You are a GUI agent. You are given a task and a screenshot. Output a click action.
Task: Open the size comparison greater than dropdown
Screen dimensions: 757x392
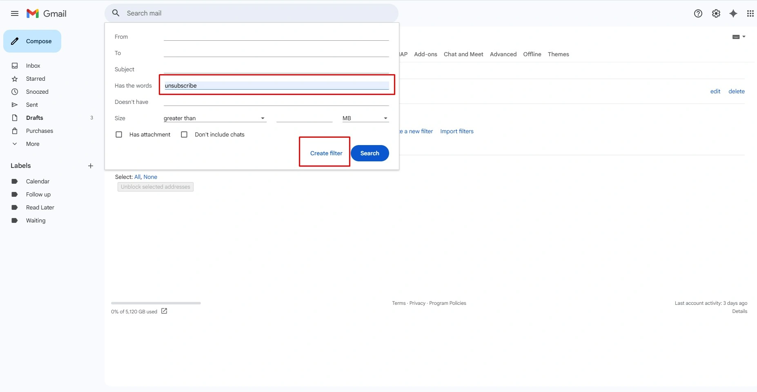215,118
